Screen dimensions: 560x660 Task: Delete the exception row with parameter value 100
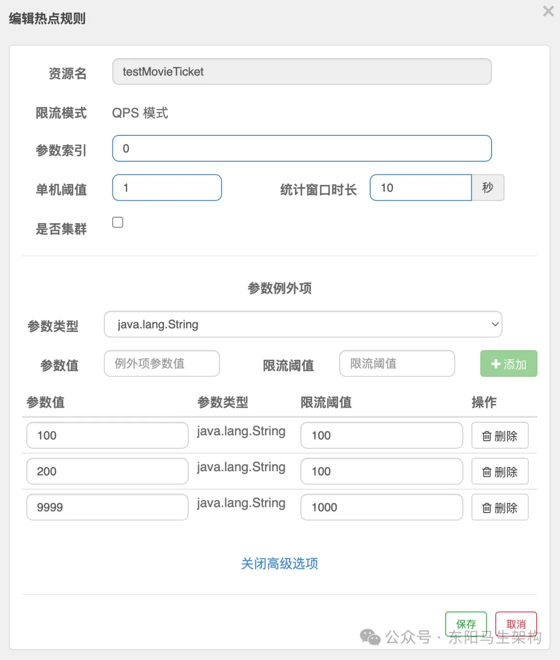499,435
